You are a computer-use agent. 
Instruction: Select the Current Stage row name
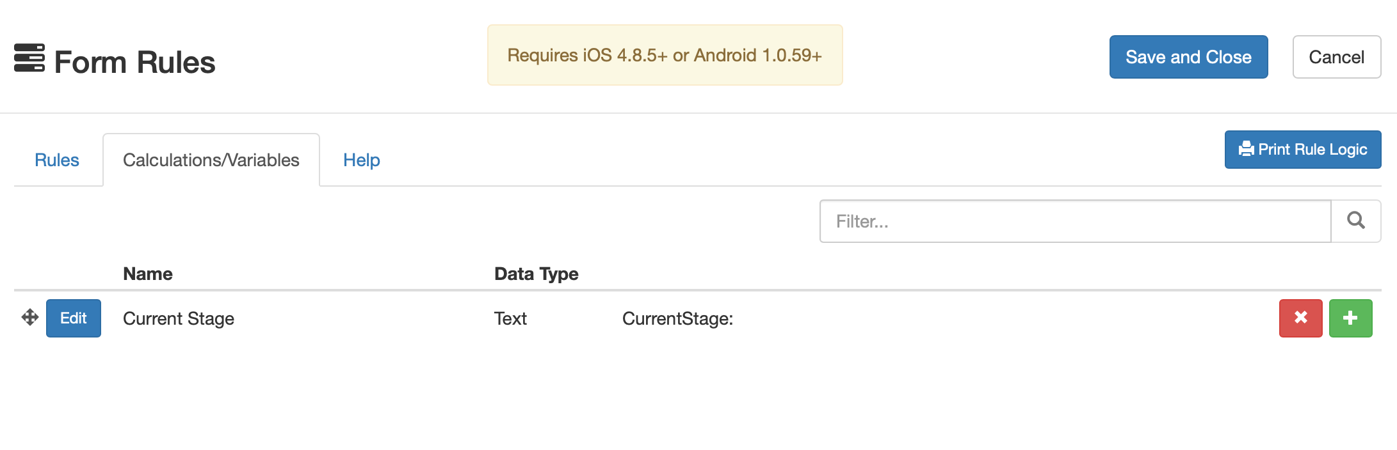[179, 318]
